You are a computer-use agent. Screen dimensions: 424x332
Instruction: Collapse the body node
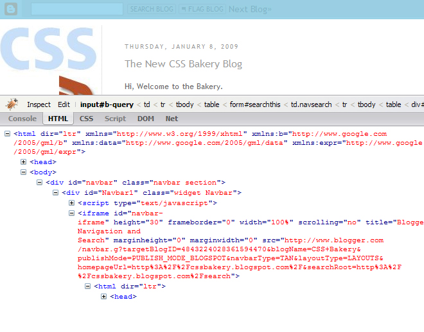tap(24, 172)
